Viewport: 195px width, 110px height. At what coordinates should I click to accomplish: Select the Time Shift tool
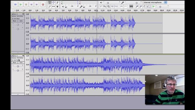pos(54,6)
